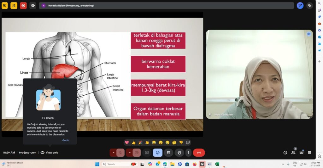Open the activities grid icon
The height and width of the screenshot is (168, 323).
[309, 153]
